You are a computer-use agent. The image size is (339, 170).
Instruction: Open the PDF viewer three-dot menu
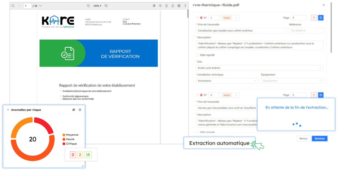pyautogui.click(x=185, y=6)
